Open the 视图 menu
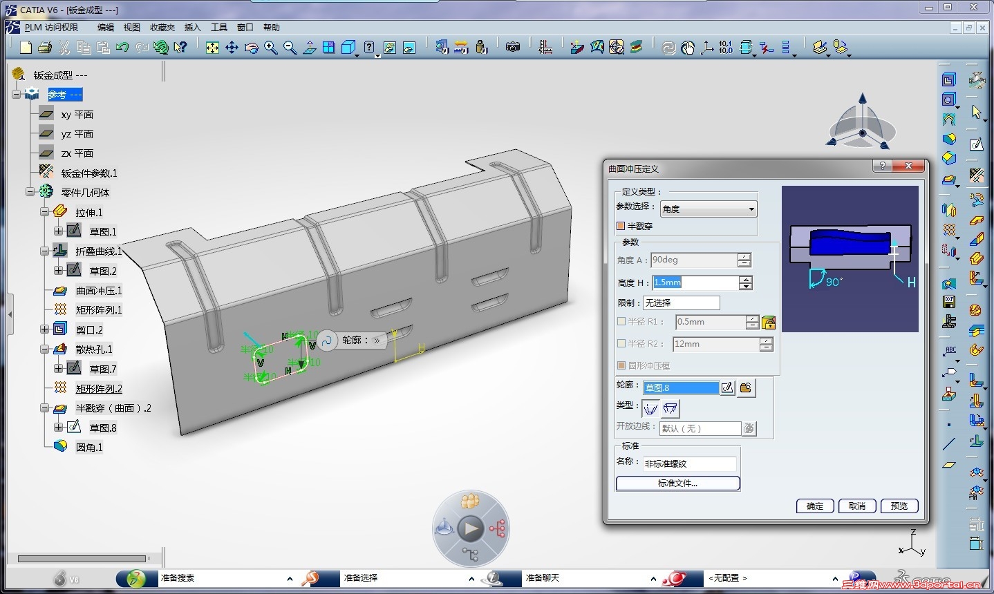The image size is (994, 594). click(132, 28)
